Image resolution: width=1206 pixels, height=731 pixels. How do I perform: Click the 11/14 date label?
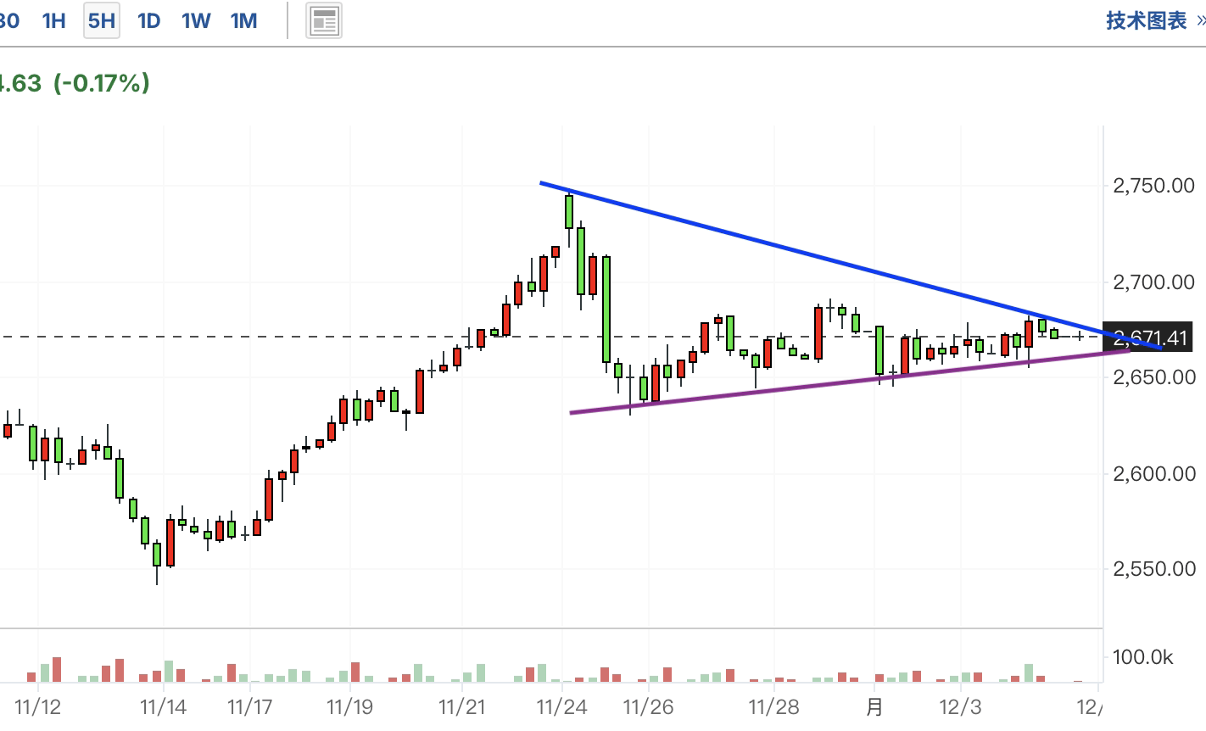[x=164, y=706]
